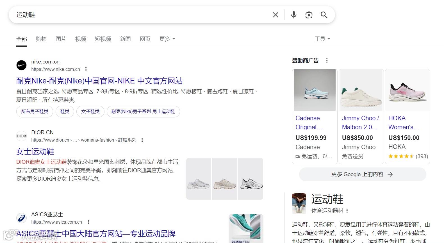Open the Jimmy Choo Malbon shoe image
Viewport: 444px width, 243px height.
361,90
